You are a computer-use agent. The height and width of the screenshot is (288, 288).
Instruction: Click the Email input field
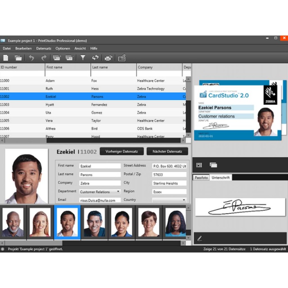pyautogui.click(x=100, y=200)
